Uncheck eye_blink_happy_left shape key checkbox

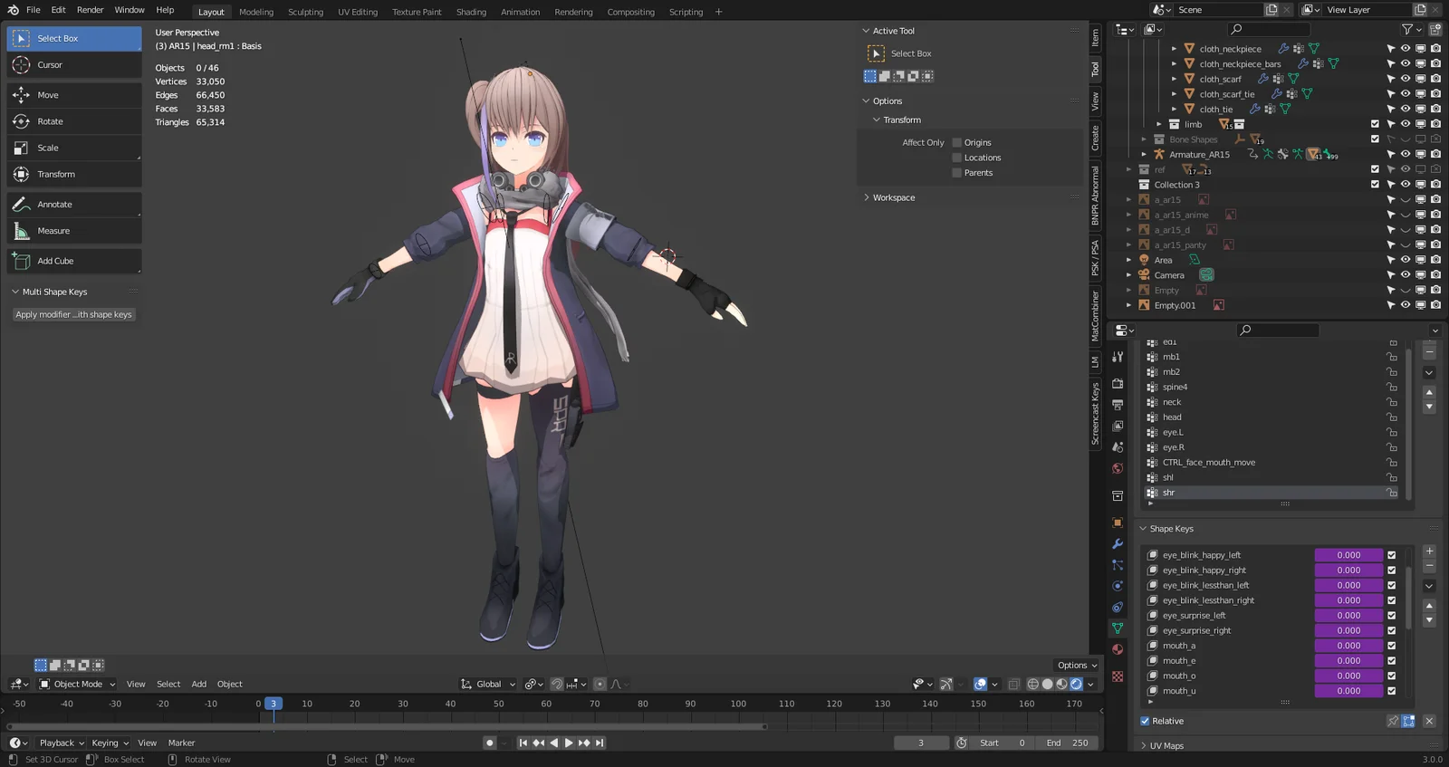coord(1392,555)
